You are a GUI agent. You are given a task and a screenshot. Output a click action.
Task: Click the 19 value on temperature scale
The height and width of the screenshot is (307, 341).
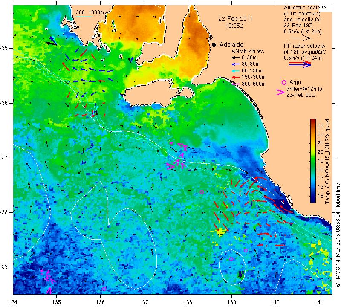click(x=321, y=161)
